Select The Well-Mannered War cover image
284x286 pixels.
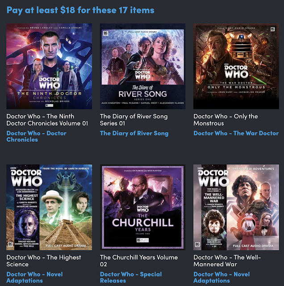236,207
